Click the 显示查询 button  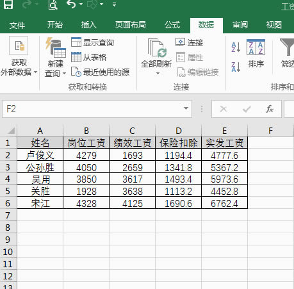click(x=92, y=42)
